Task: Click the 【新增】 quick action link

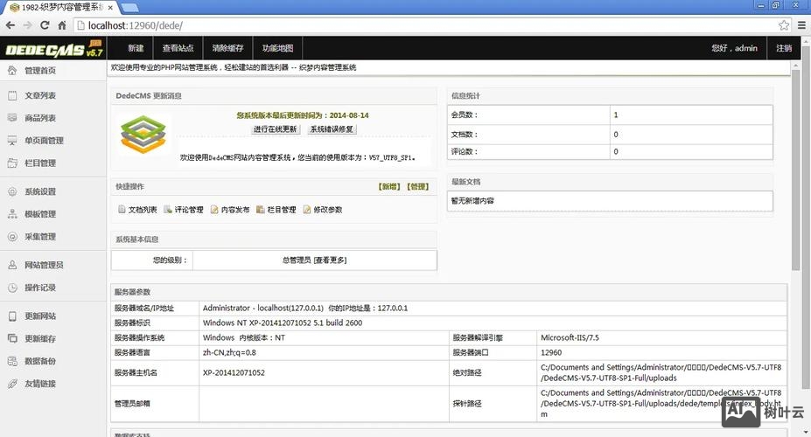Action: tap(389, 186)
